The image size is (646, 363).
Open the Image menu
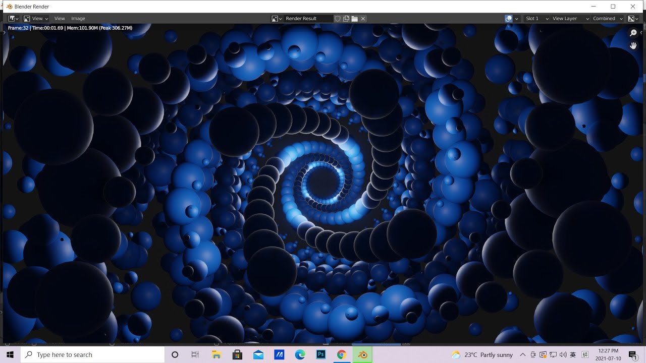click(78, 19)
